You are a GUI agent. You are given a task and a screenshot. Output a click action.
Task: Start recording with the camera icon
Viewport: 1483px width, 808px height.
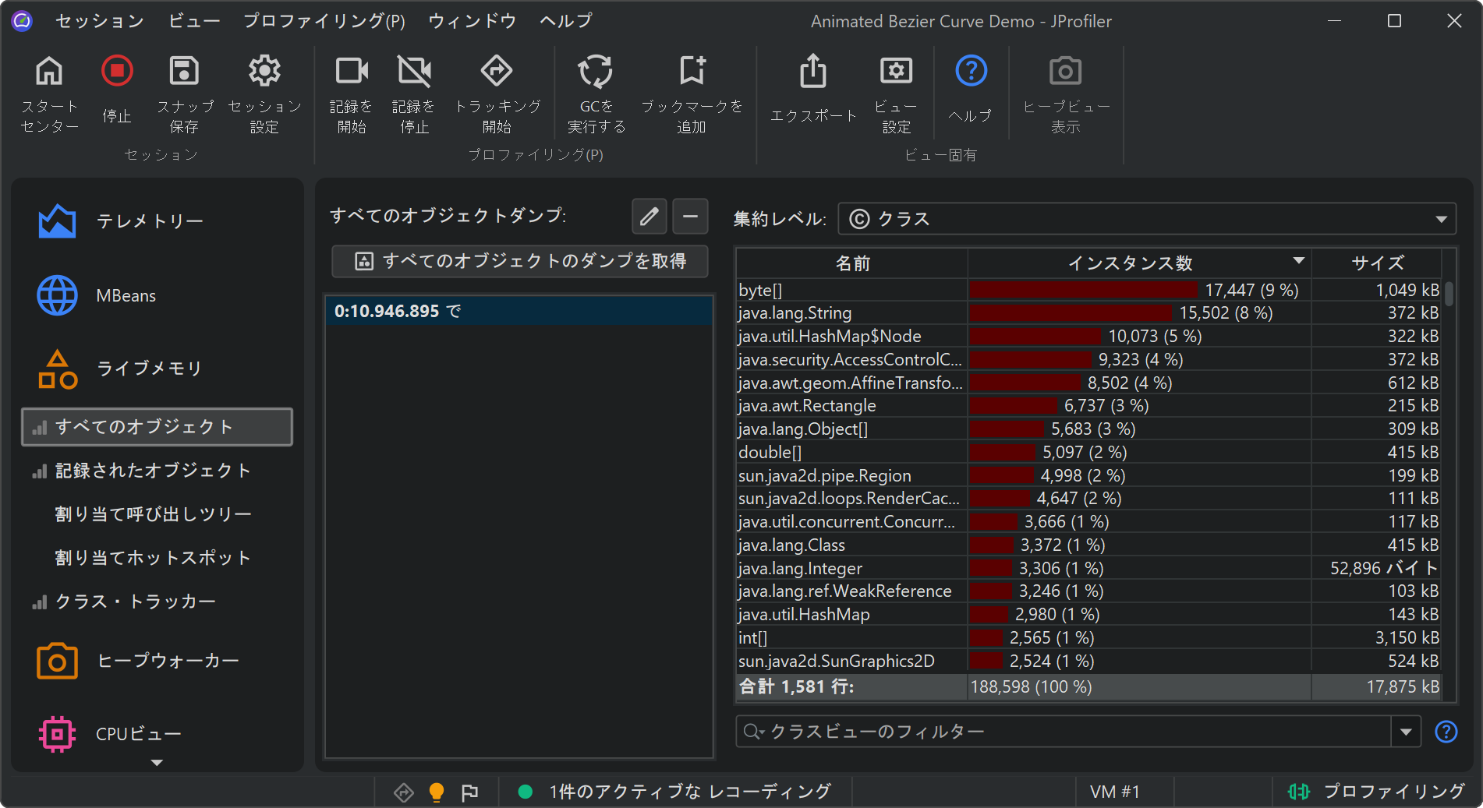(351, 72)
